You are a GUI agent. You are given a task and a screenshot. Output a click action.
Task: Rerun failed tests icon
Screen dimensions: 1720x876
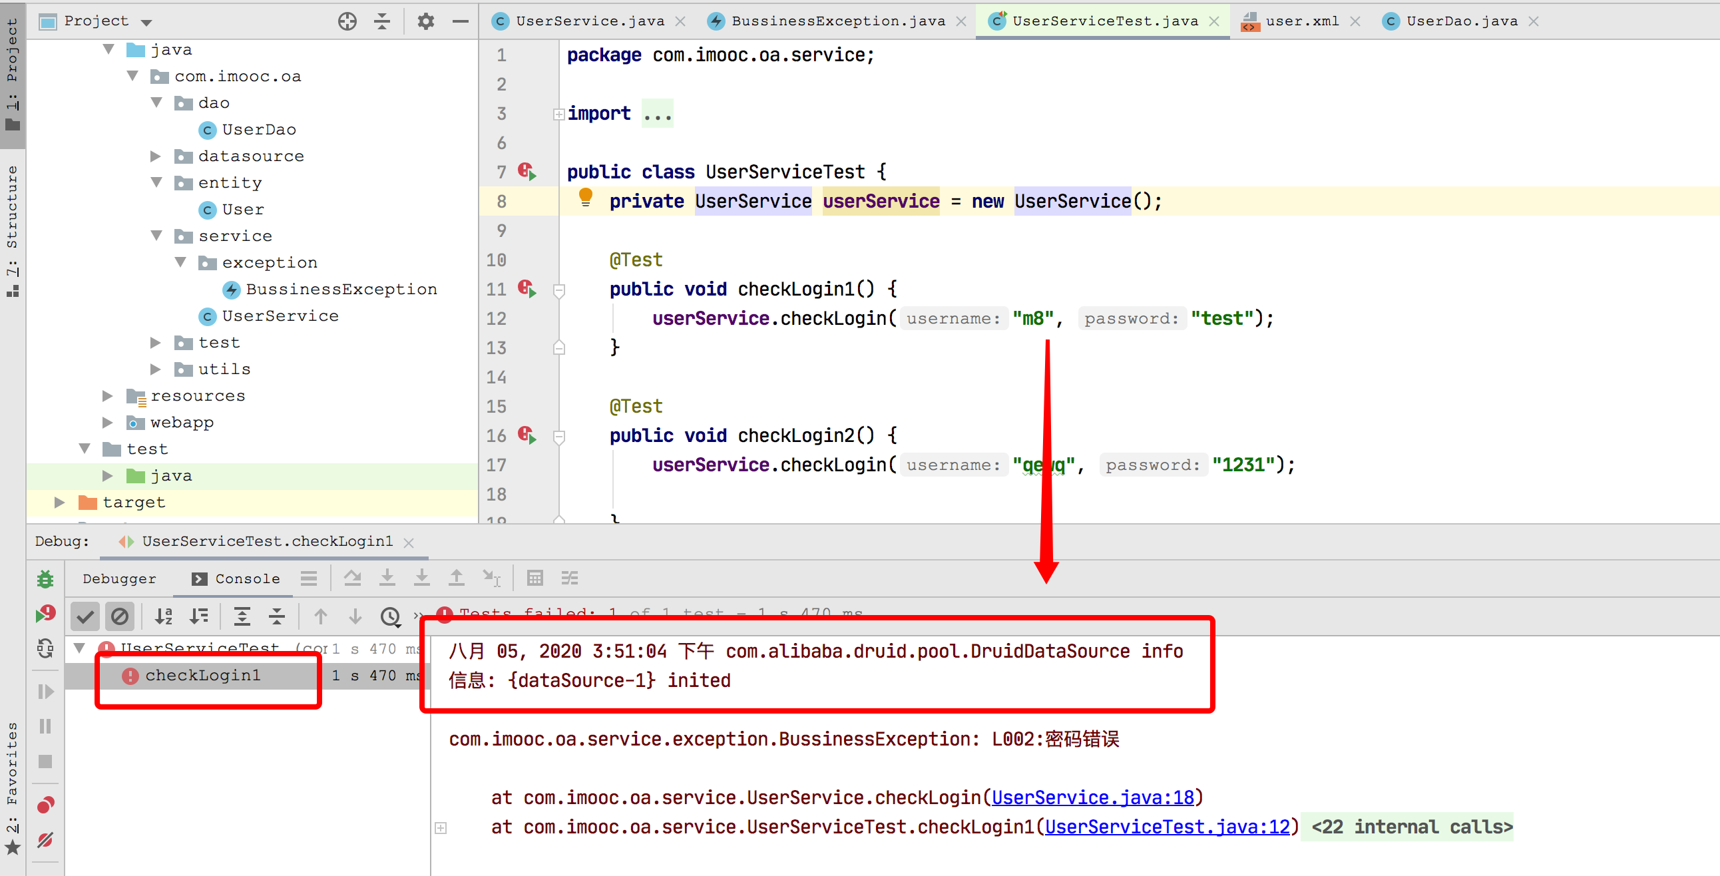[x=45, y=613]
